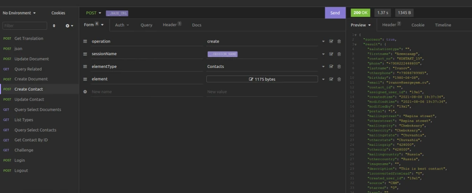Select the Get Contact By ID request
The image size is (472, 193).
(40, 140)
